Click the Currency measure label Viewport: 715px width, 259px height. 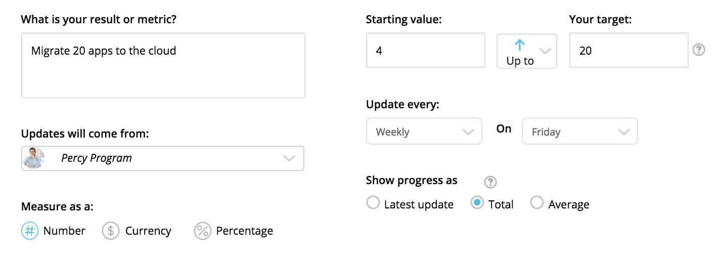148,231
